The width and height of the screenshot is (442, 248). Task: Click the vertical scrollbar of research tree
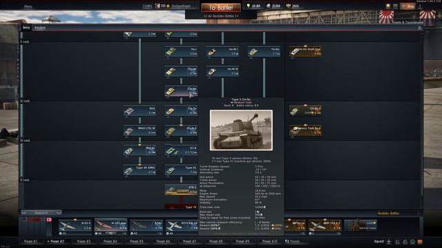(x=422, y=114)
